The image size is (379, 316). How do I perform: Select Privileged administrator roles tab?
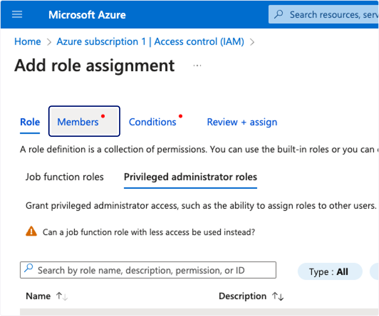190,177
